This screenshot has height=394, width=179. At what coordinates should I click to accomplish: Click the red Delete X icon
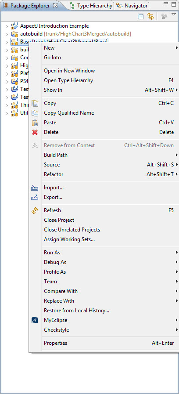pos(35,132)
